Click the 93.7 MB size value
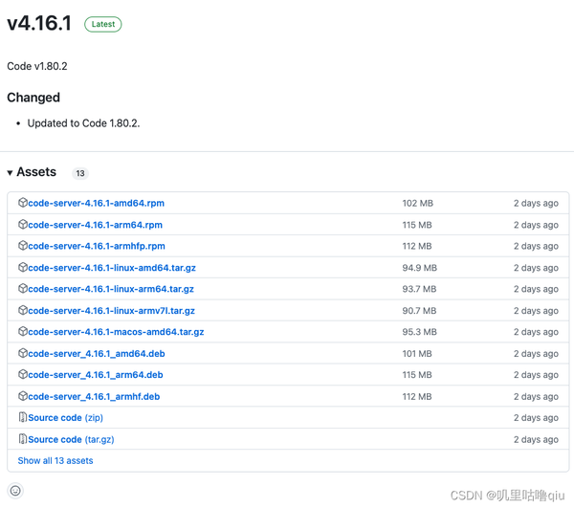Viewport: 574px width, 508px height. [x=420, y=289]
